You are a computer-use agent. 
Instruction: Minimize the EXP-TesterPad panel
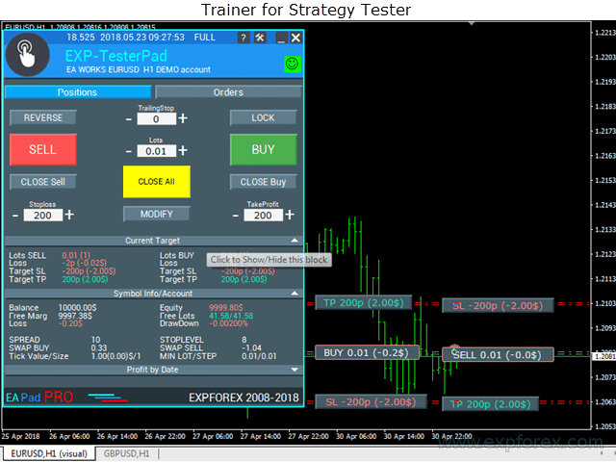281,38
